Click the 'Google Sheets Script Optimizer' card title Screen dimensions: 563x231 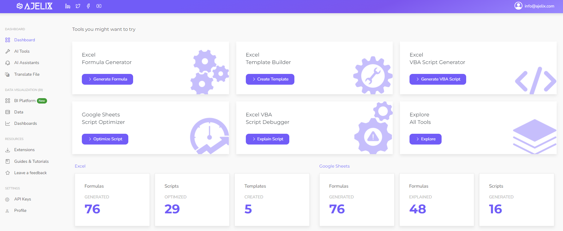pyautogui.click(x=103, y=118)
